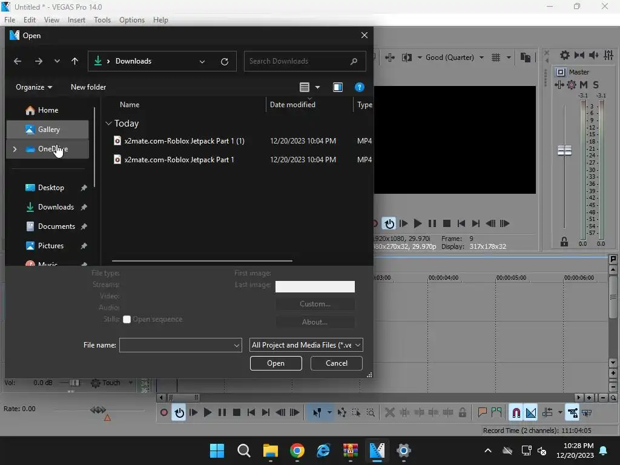Image resolution: width=620 pixels, height=465 pixels.
Task: Open the Mixing Console faders icon
Action: tap(608, 55)
